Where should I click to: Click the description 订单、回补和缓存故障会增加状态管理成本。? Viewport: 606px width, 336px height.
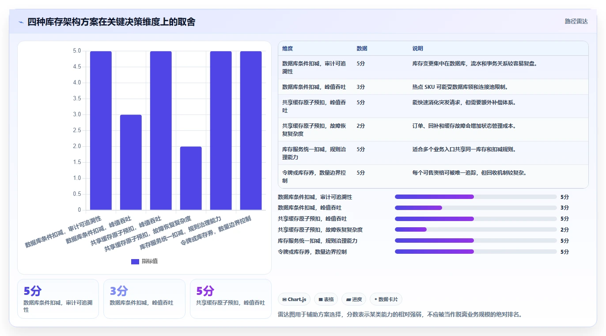tap(464, 126)
